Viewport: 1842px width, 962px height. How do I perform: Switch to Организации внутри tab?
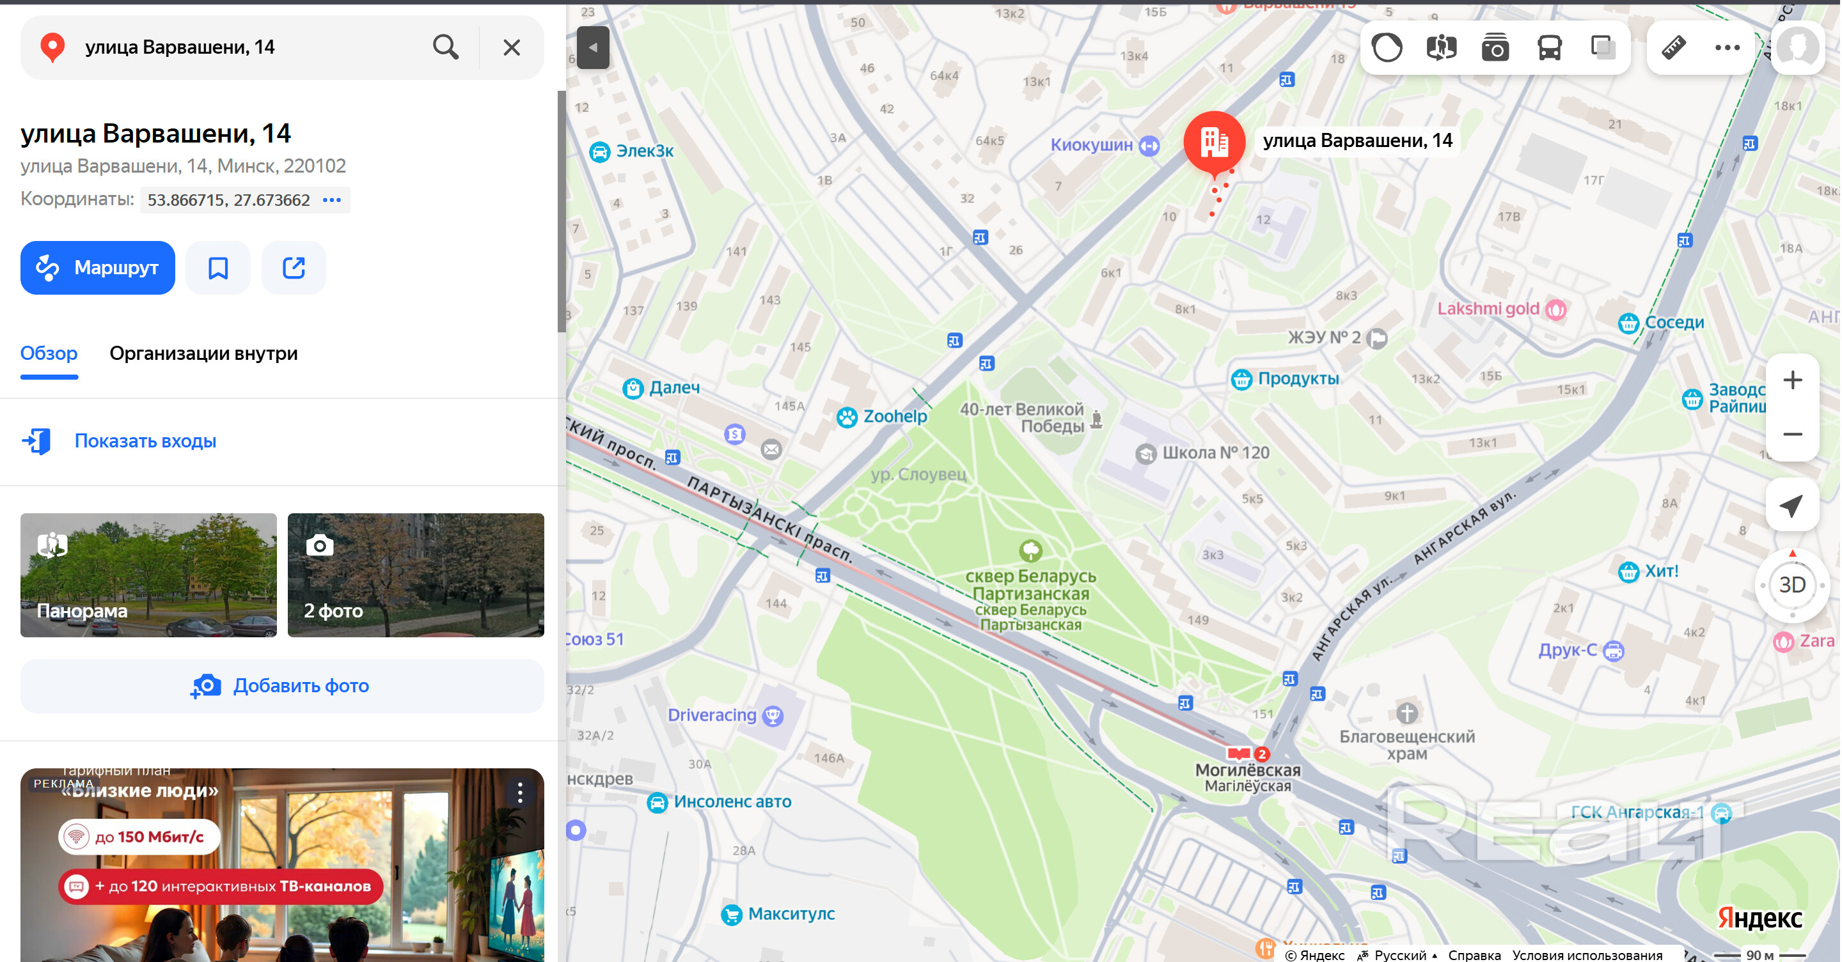pyautogui.click(x=203, y=353)
